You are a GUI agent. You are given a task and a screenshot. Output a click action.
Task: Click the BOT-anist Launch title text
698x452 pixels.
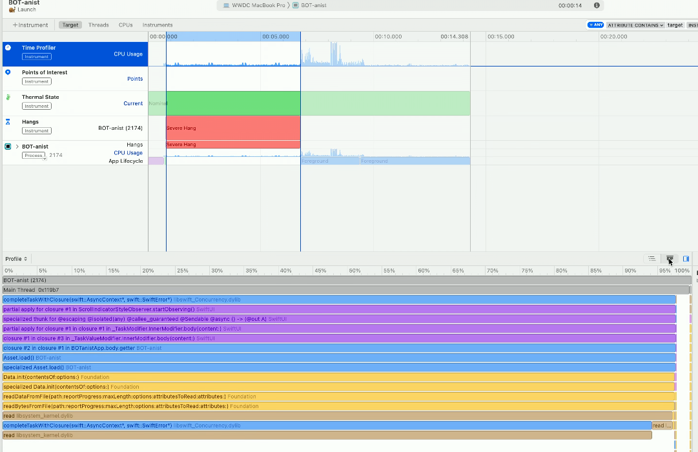click(24, 6)
